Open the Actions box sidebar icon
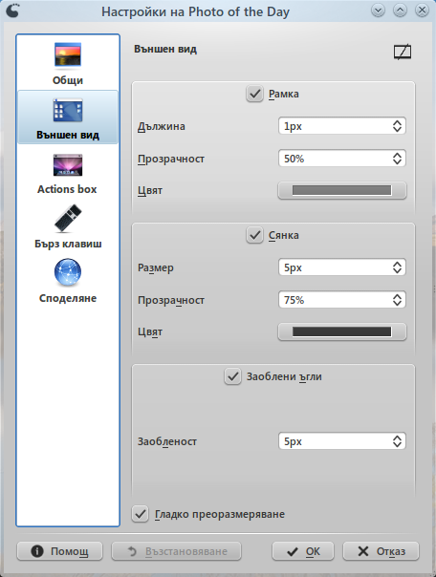 click(68, 165)
